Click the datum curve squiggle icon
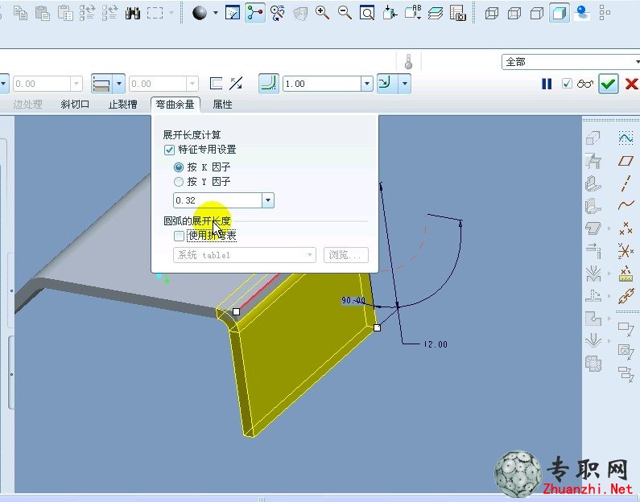640x502 pixels. tap(626, 205)
